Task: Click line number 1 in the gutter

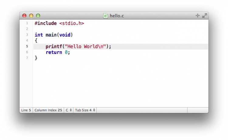Action: click(27, 23)
